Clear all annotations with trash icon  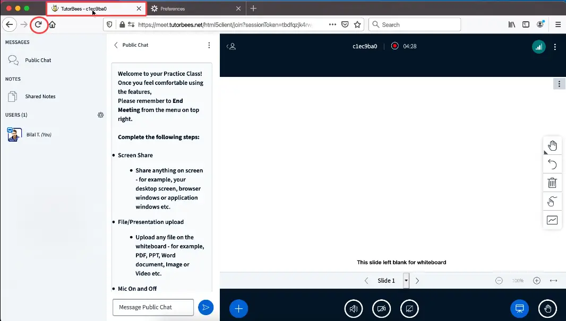click(552, 183)
